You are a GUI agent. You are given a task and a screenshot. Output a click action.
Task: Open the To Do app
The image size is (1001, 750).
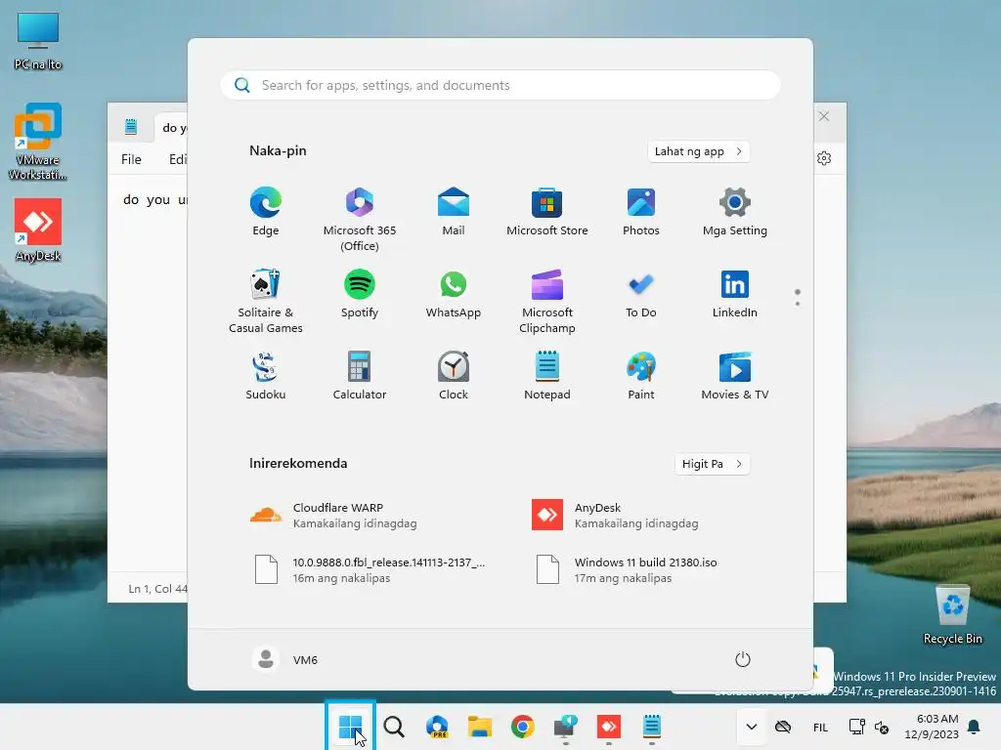pyautogui.click(x=641, y=295)
